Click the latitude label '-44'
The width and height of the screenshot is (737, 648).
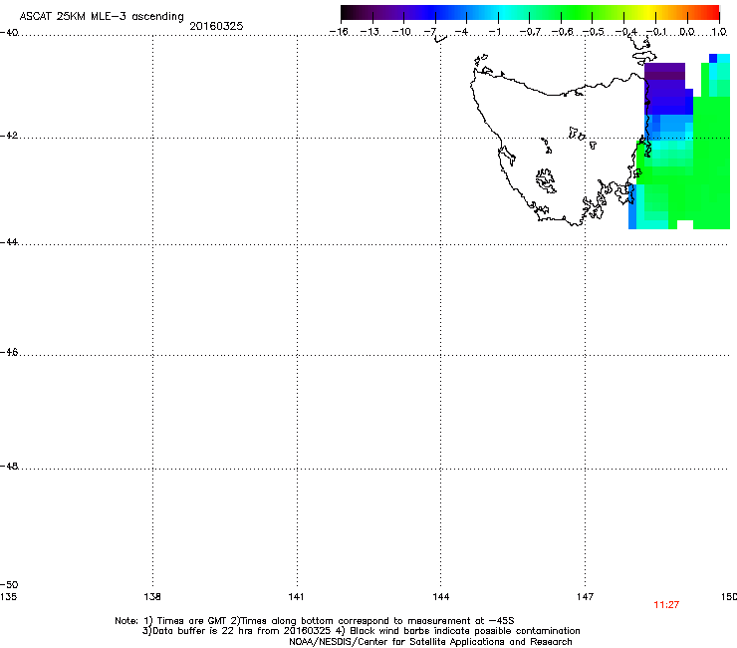point(9,242)
